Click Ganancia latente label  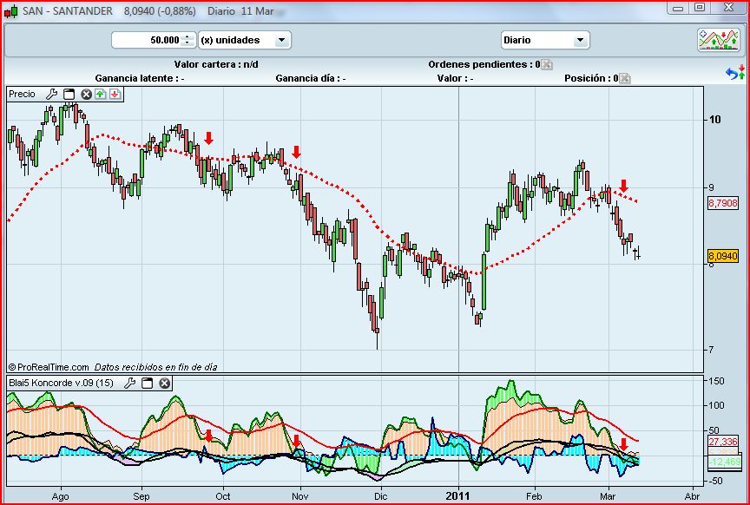tap(140, 78)
